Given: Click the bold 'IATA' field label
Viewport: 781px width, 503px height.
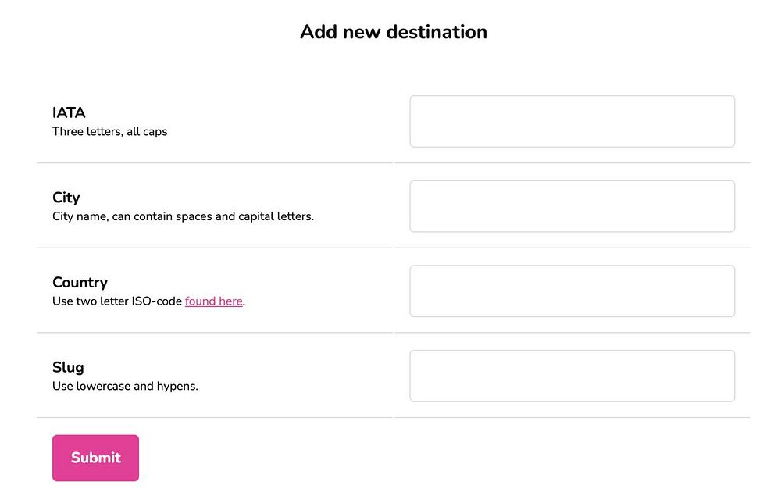Looking at the screenshot, I should (69, 112).
